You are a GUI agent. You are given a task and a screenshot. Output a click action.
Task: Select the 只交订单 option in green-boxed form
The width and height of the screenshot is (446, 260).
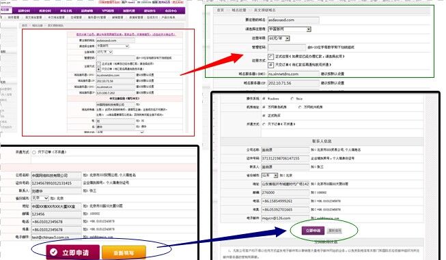270,65
